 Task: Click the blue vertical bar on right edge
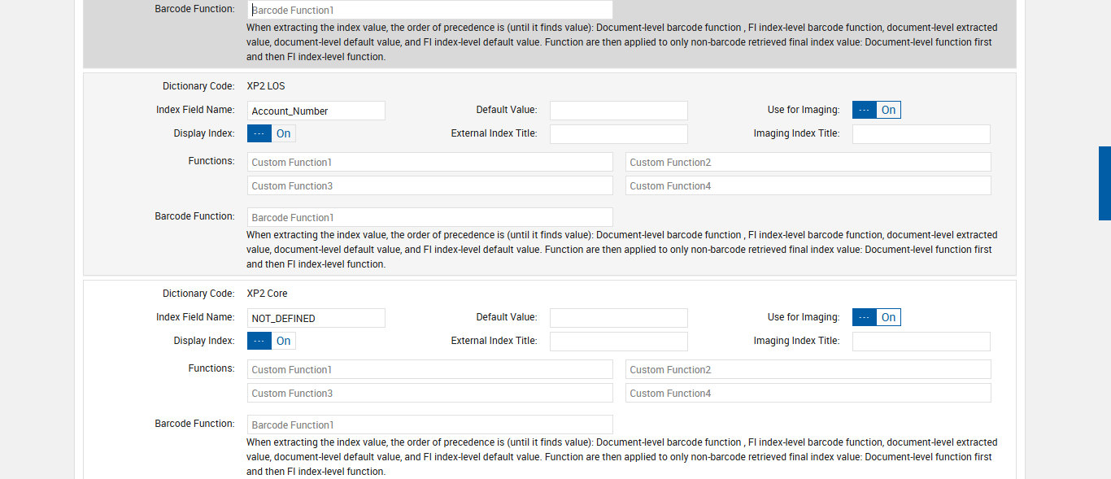[1104, 183]
